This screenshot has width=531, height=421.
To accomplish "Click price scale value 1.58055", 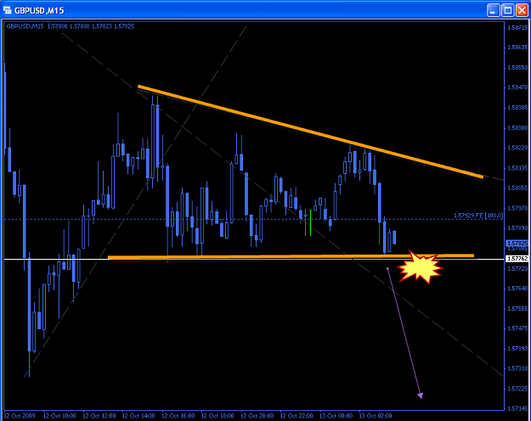I will point(517,188).
